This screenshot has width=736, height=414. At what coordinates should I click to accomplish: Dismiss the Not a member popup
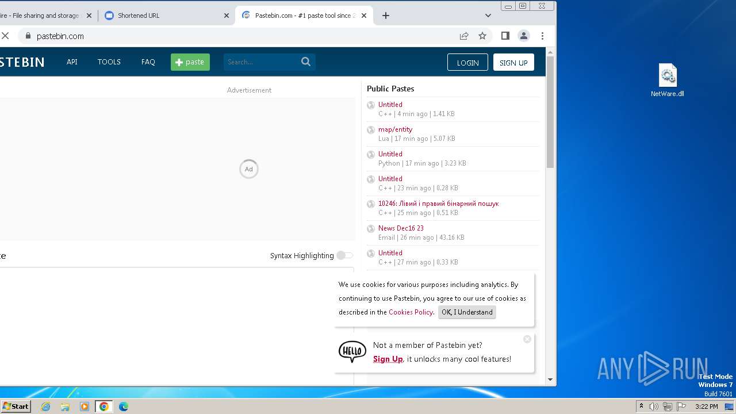click(527, 339)
